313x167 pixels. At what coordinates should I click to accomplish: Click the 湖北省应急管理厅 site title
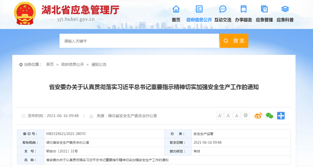tap(80, 10)
